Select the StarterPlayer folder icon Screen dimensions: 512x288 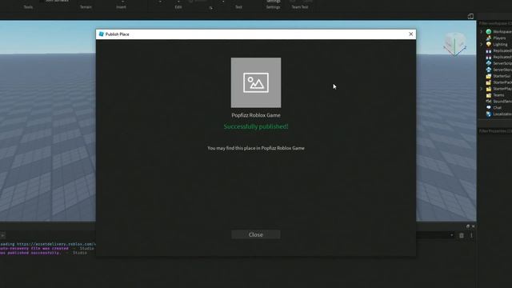489,89
